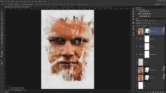The width and height of the screenshot is (166, 93).
Task: Switch to the Paths tab
Action: (x=146, y=19)
